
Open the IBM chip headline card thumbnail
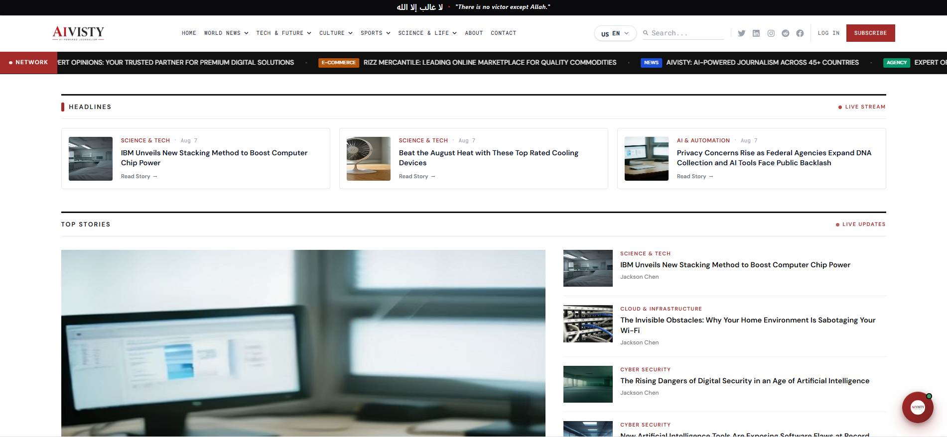tap(91, 159)
